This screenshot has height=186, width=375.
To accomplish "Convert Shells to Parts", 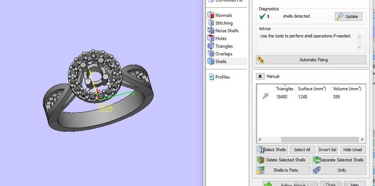I will pyautogui.click(x=283, y=170).
